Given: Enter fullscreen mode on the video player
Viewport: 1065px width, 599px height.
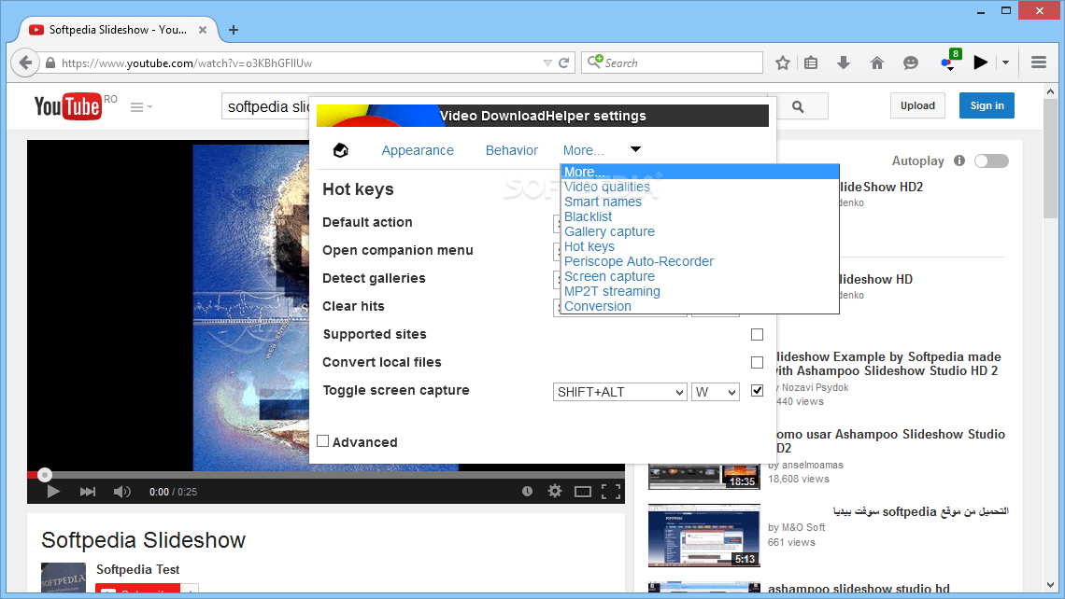Looking at the screenshot, I should (614, 490).
